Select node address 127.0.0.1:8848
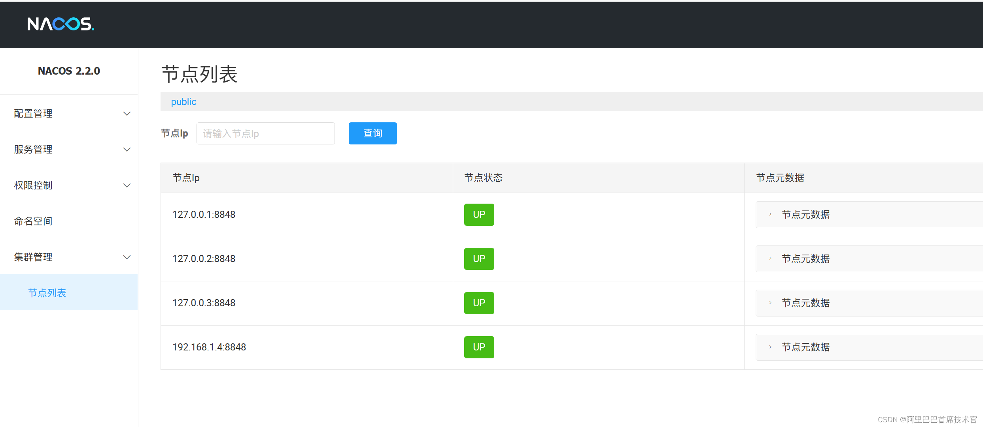This screenshot has height=427, width=983. coord(204,215)
